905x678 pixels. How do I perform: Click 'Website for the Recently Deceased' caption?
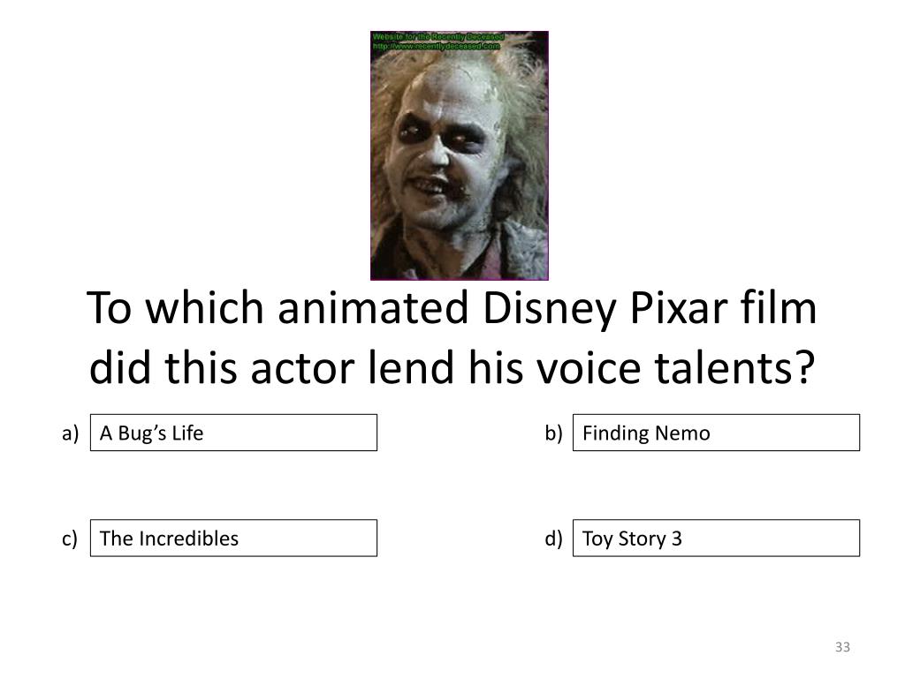click(438, 36)
